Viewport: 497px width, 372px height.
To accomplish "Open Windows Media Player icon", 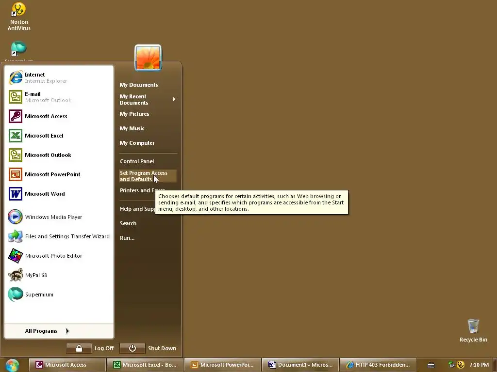I will point(15,217).
